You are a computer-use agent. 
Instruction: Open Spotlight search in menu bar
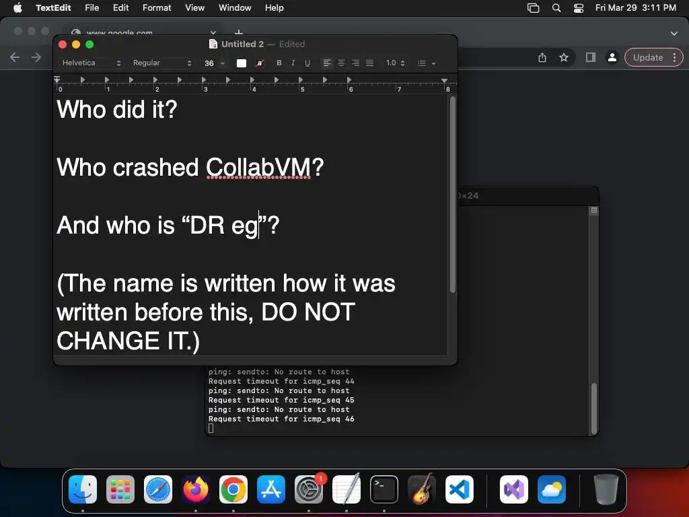(556, 7)
